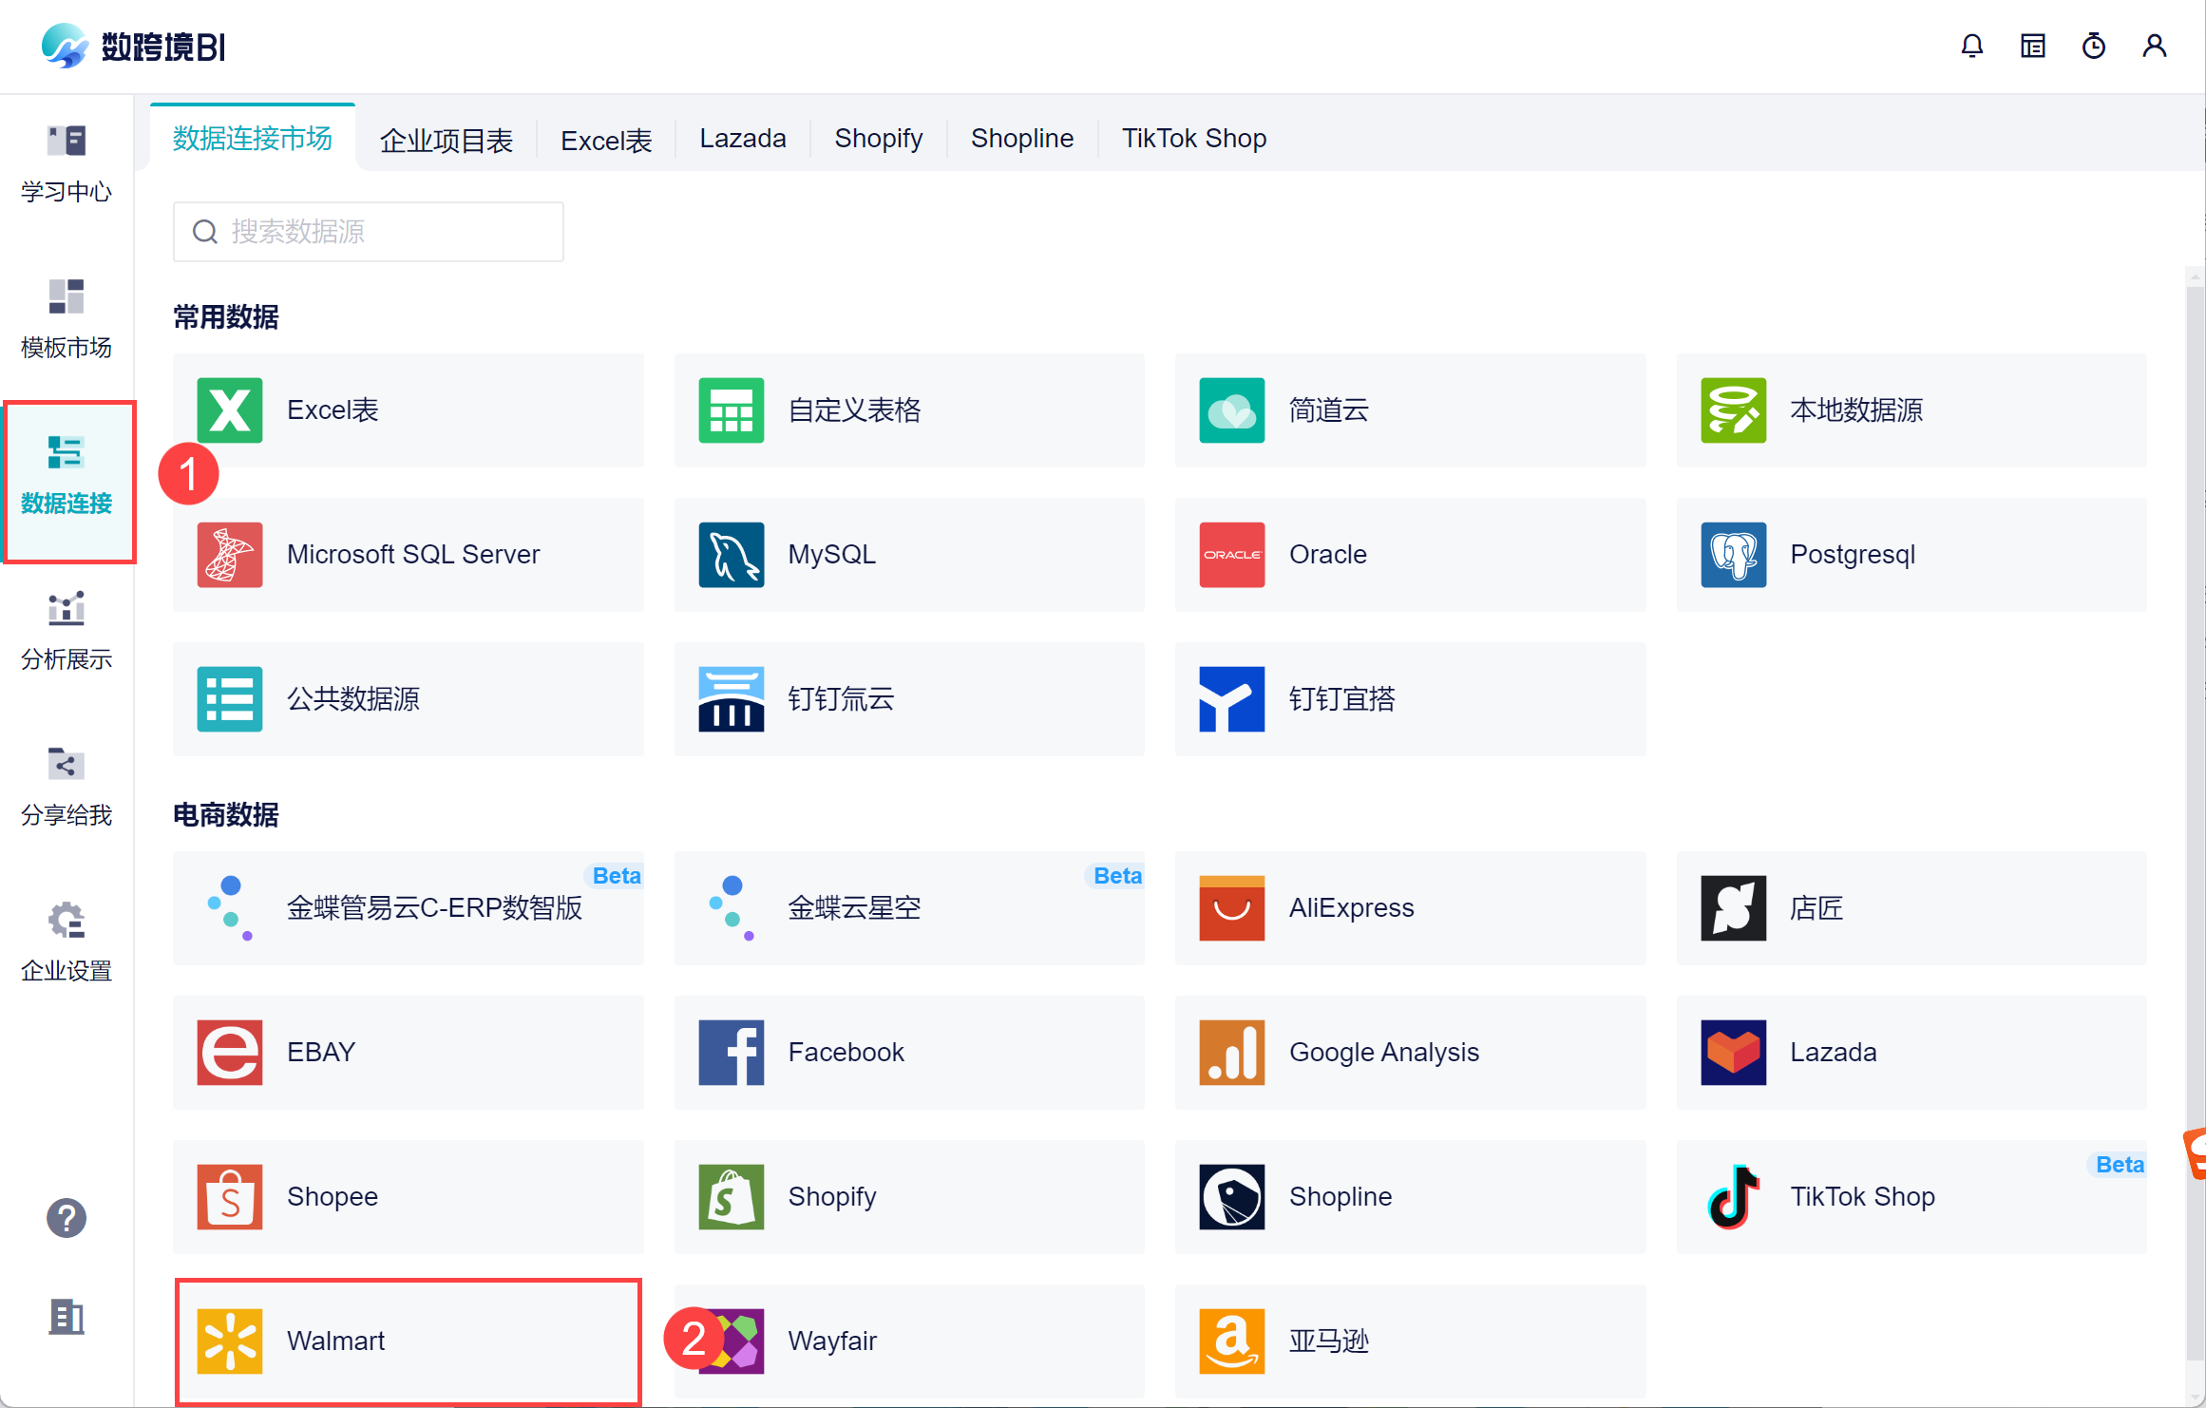
Task: Open the timer clock icon in header
Action: [2093, 46]
